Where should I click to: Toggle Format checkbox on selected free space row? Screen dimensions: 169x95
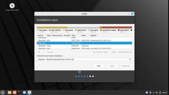tap(67, 43)
